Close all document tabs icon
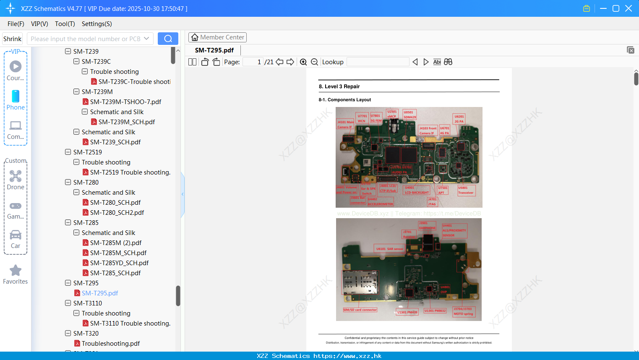Screen dimensions: 639x360 (x=630, y=50)
